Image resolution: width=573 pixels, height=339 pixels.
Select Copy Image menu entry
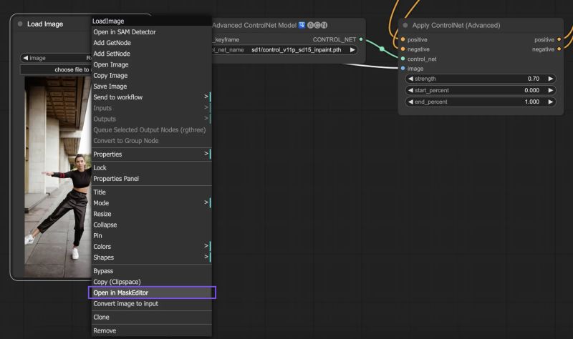pyautogui.click(x=151, y=76)
